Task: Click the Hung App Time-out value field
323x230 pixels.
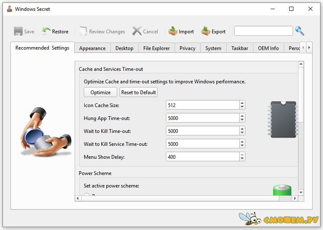Action: [x=203, y=118]
